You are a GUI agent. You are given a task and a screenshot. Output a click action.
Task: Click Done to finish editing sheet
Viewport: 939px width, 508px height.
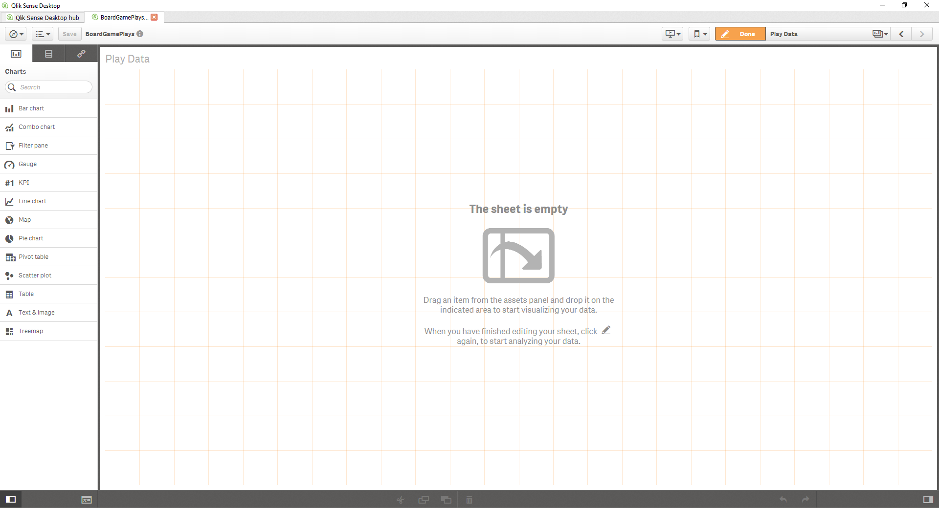[x=740, y=34]
